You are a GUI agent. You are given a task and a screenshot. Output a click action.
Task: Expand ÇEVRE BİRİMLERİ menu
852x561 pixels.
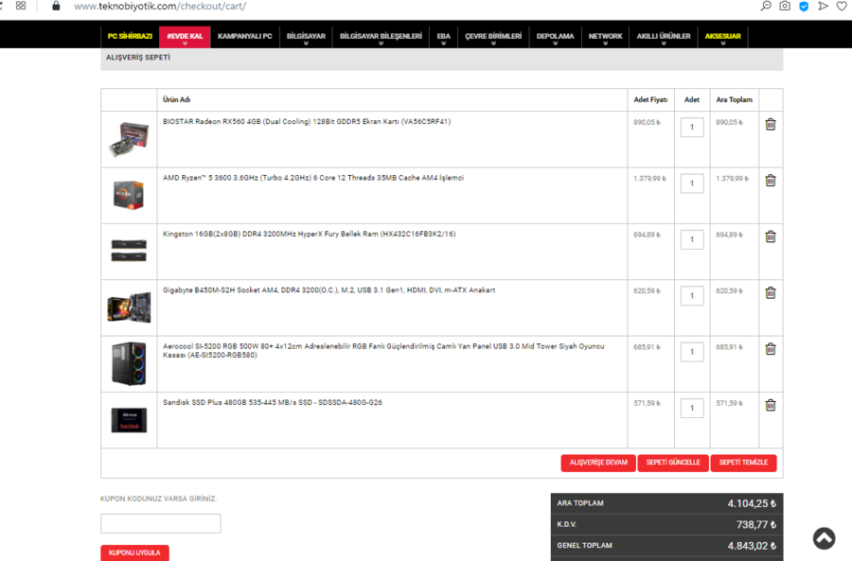[x=493, y=36]
